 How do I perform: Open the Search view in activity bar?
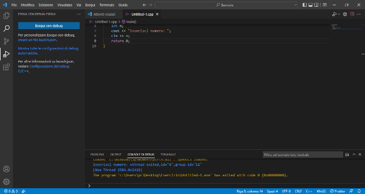(x=6, y=29)
